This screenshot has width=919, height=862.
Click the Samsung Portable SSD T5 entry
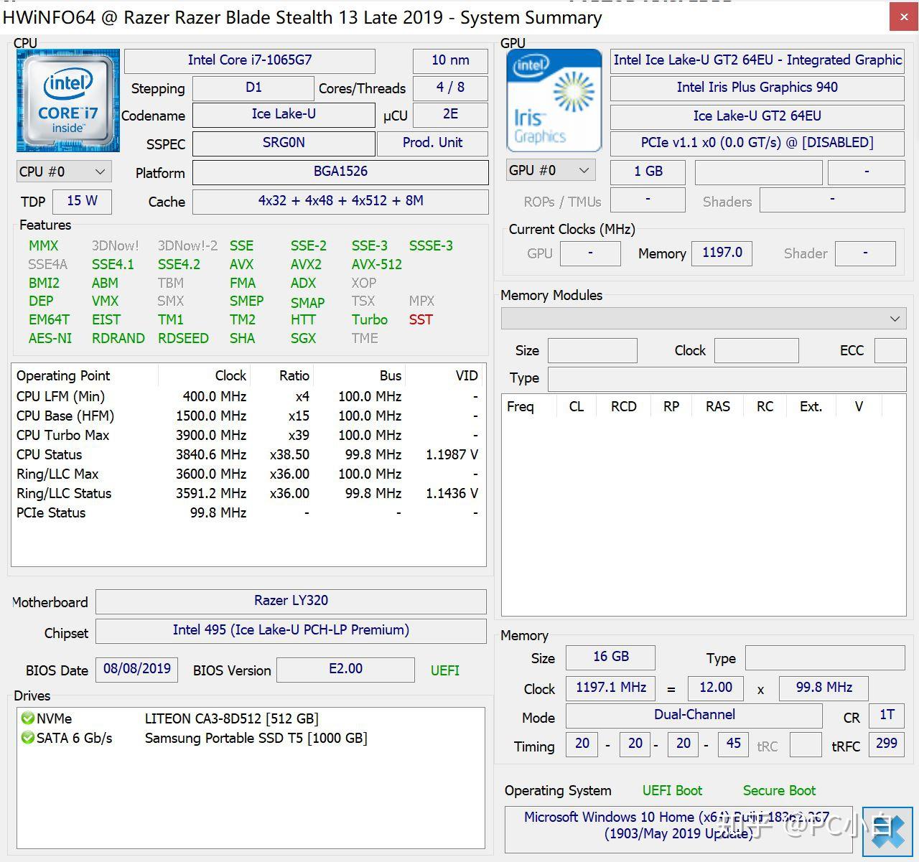[x=256, y=738]
